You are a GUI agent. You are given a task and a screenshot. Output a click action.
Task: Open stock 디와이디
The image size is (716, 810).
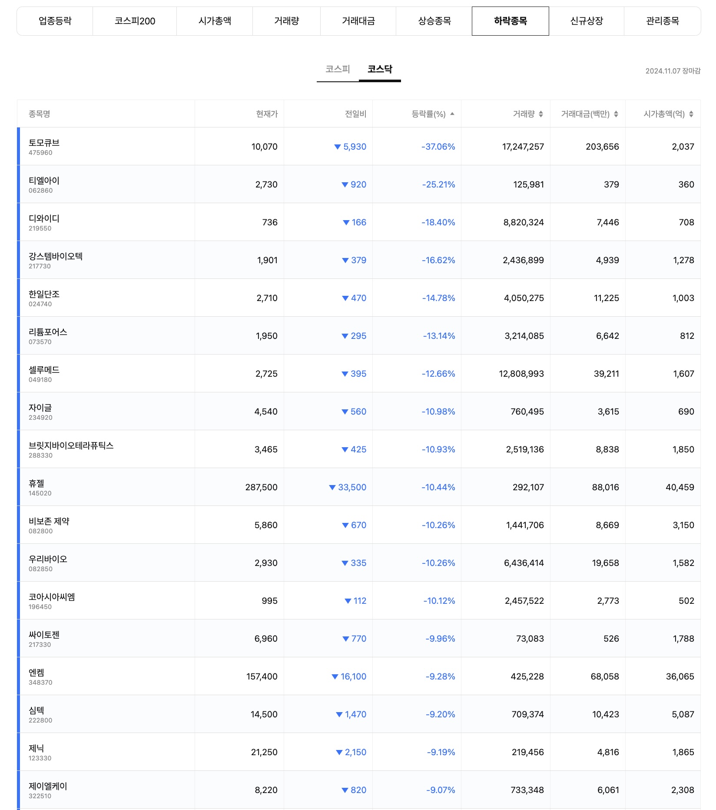click(x=44, y=218)
